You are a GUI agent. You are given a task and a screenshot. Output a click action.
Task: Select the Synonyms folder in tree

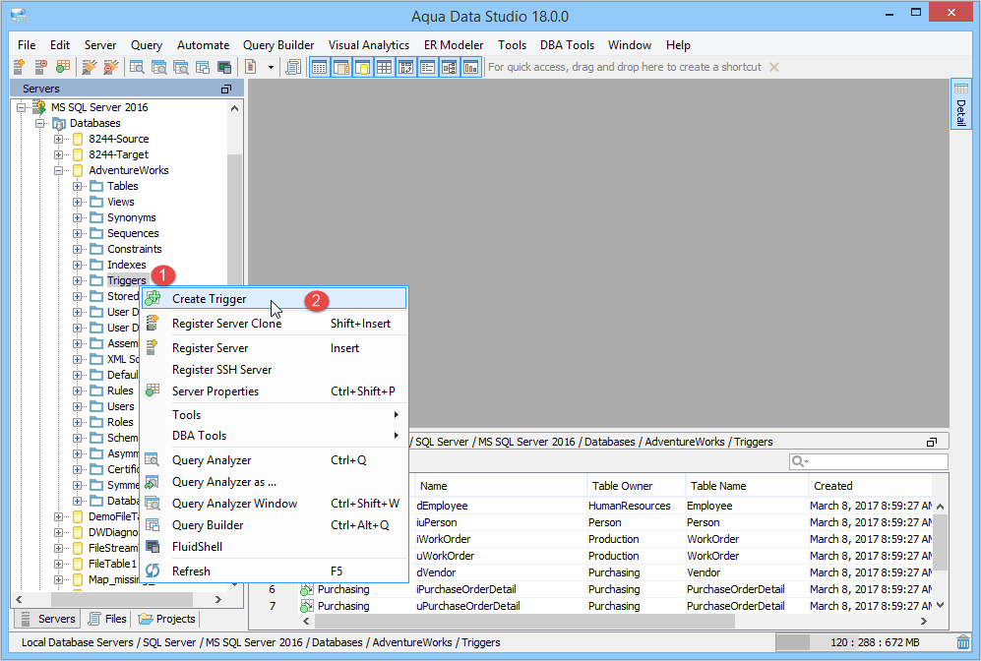[132, 217]
